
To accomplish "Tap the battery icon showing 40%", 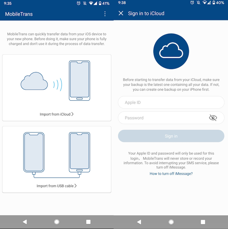I will click(x=214, y=3).
